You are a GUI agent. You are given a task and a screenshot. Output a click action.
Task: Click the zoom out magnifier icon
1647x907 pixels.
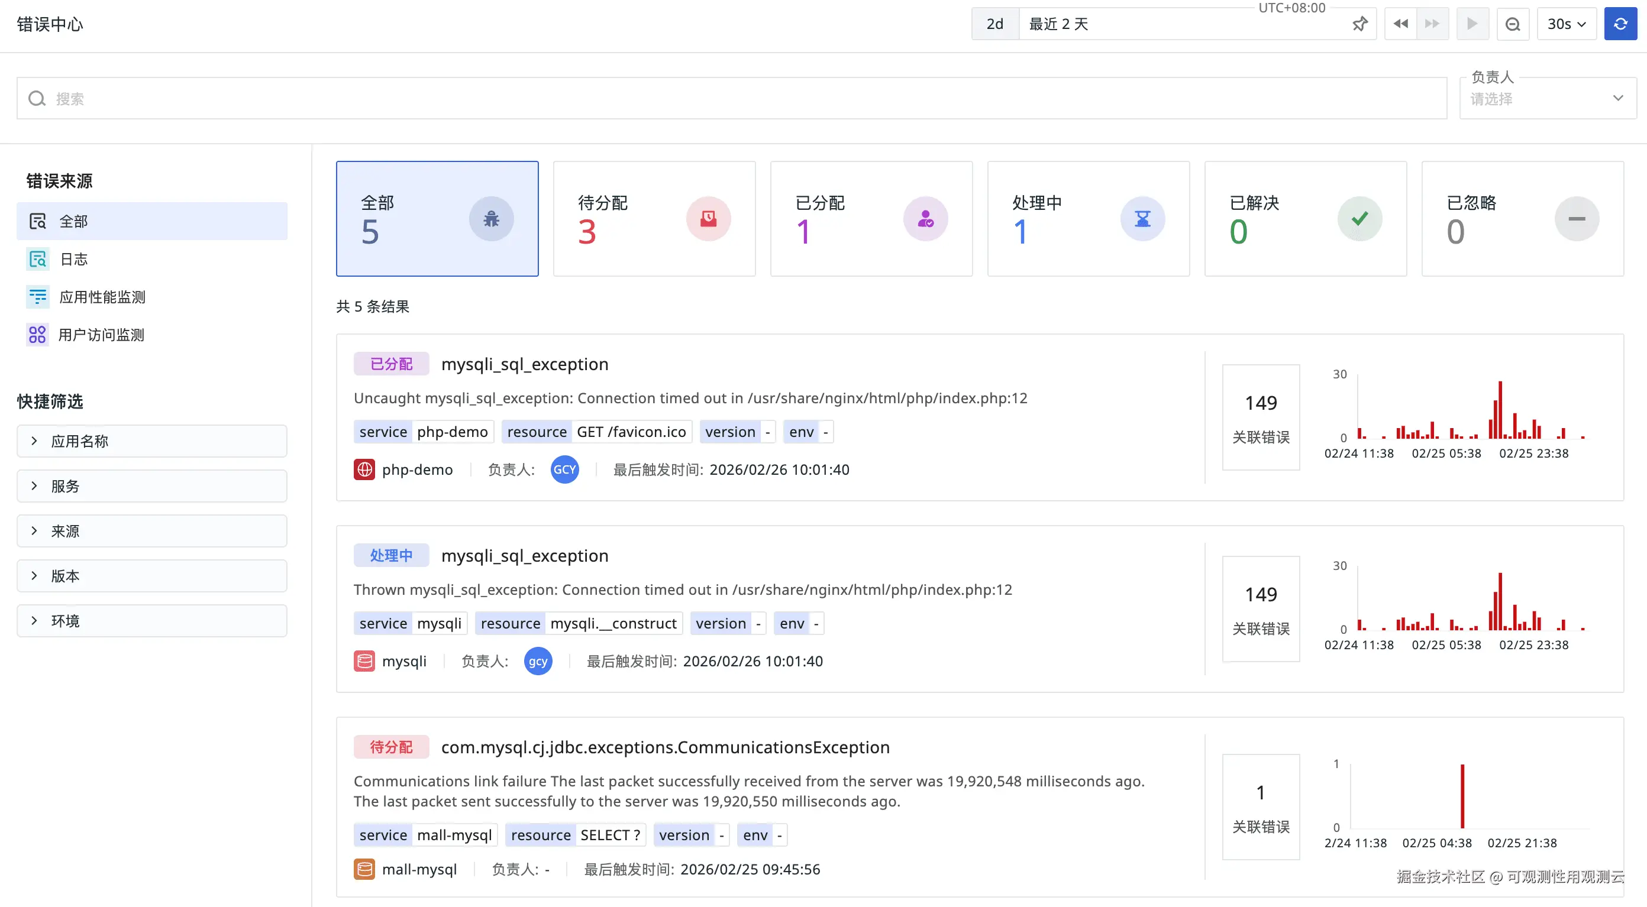(1512, 24)
